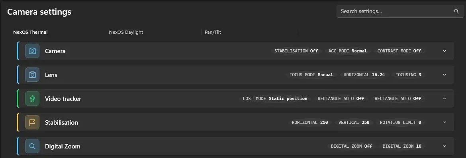Click the Lens section title
Image resolution: width=466 pixels, height=158 pixels.
point(51,75)
